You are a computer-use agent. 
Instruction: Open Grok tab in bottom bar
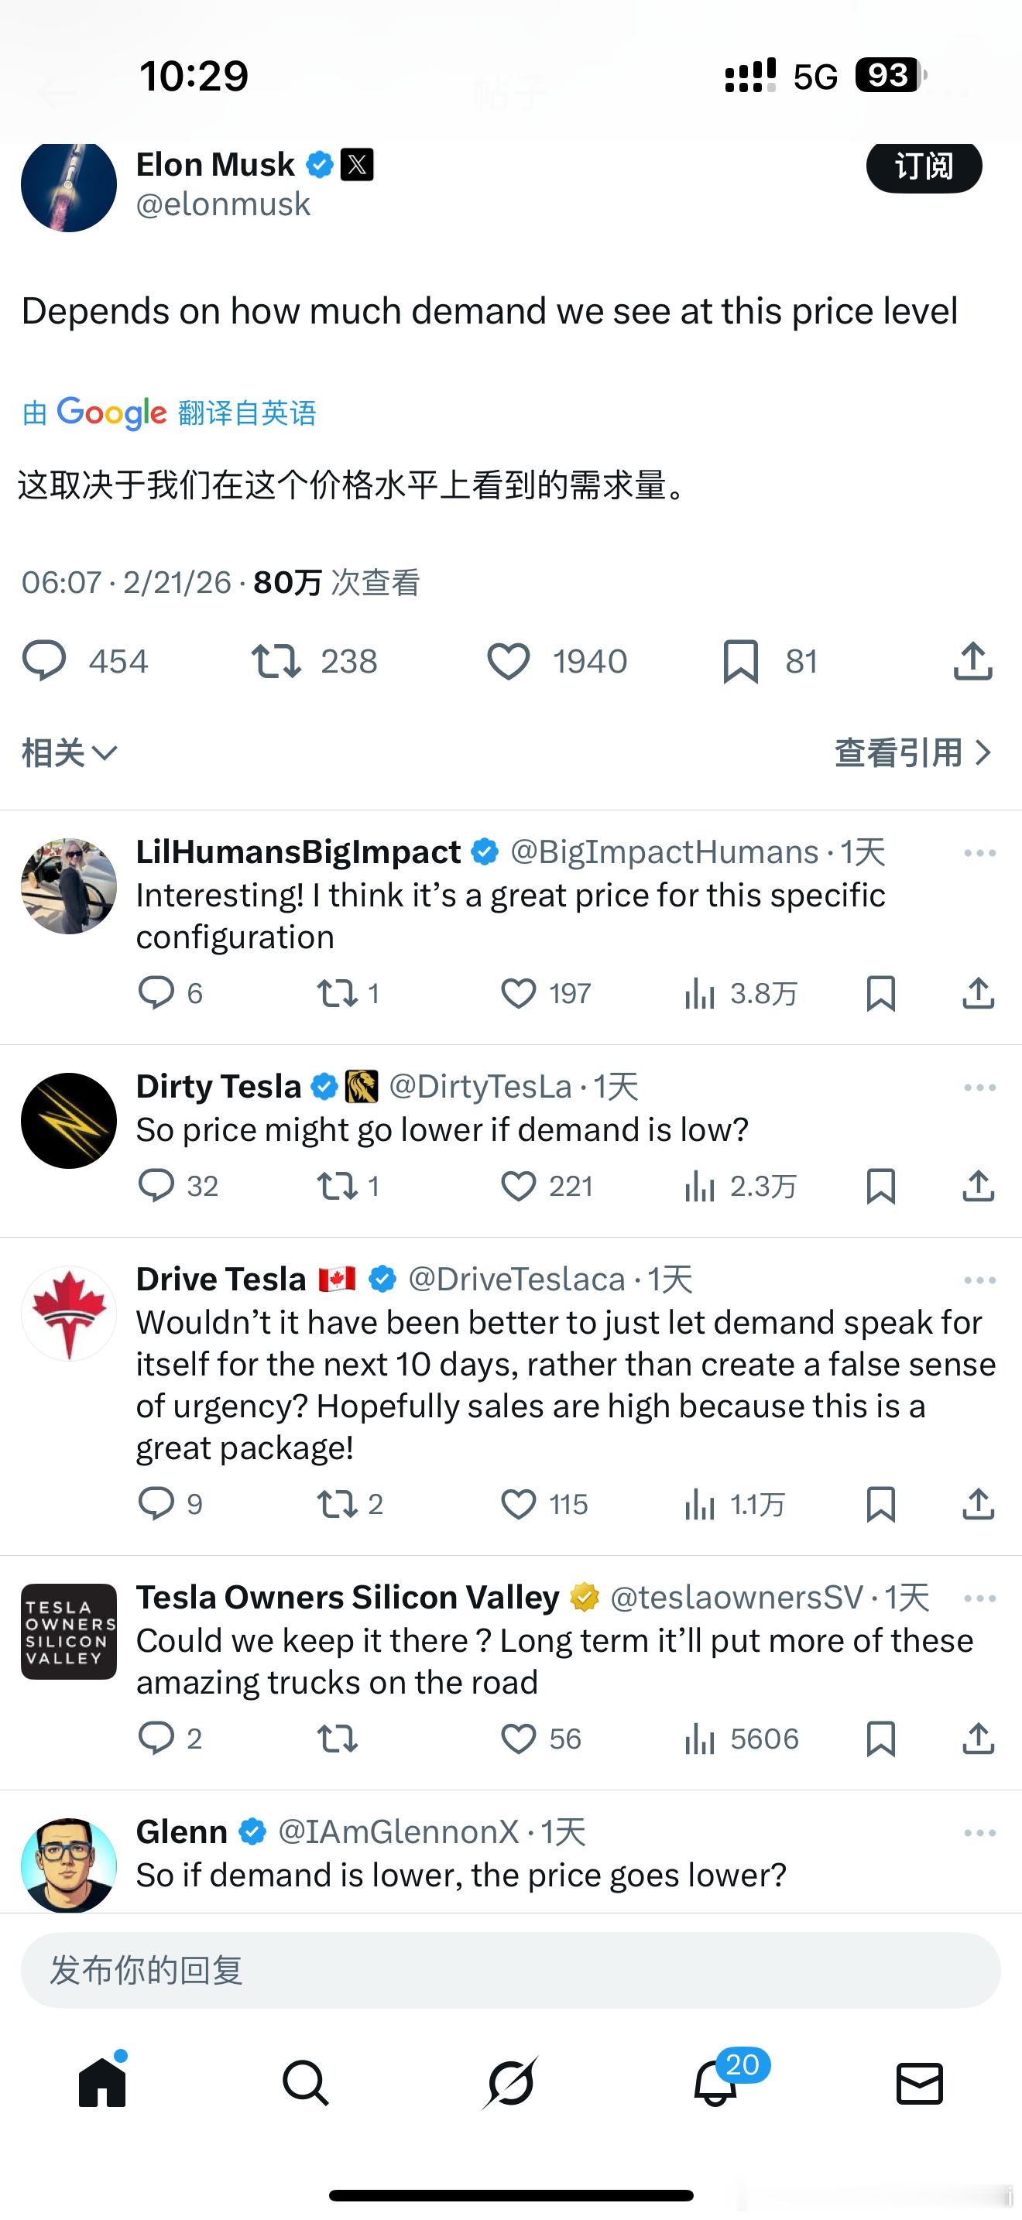pyautogui.click(x=510, y=2082)
